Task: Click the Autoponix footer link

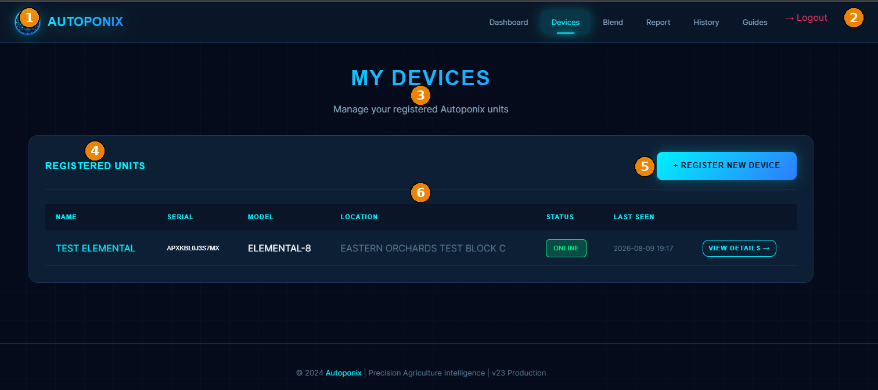Action: click(x=343, y=373)
